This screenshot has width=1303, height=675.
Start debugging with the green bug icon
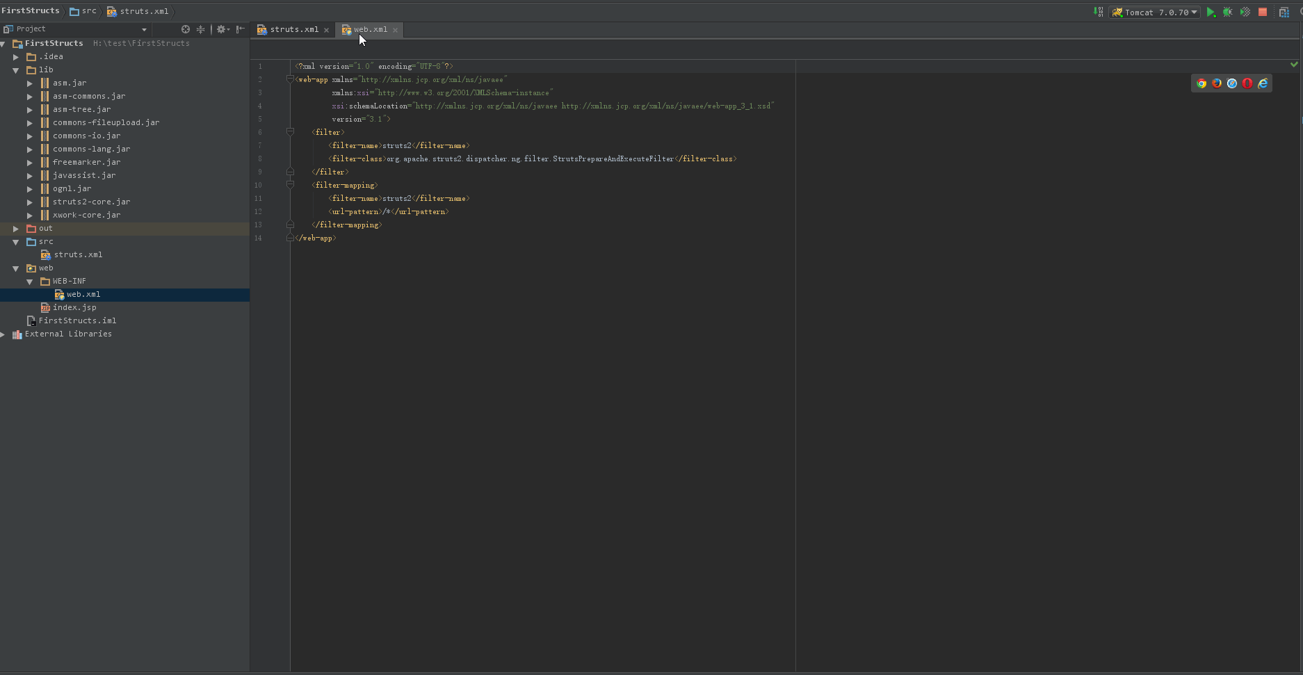click(1228, 13)
